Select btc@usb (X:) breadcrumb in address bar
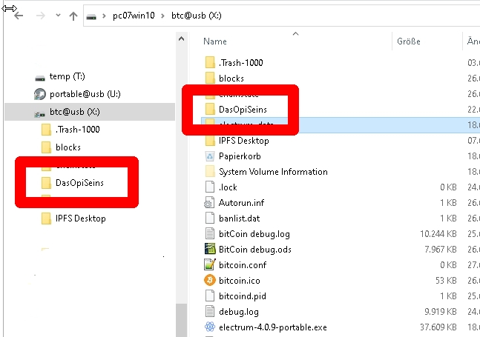This screenshot has height=337, width=480. (196, 16)
